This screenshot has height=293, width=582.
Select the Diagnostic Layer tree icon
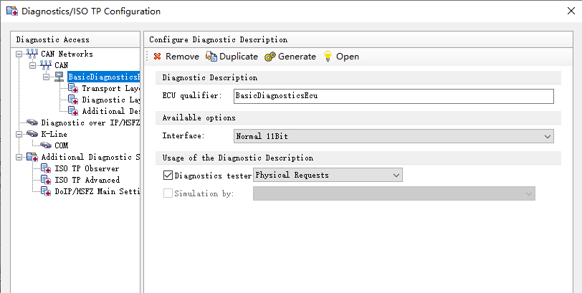click(73, 100)
